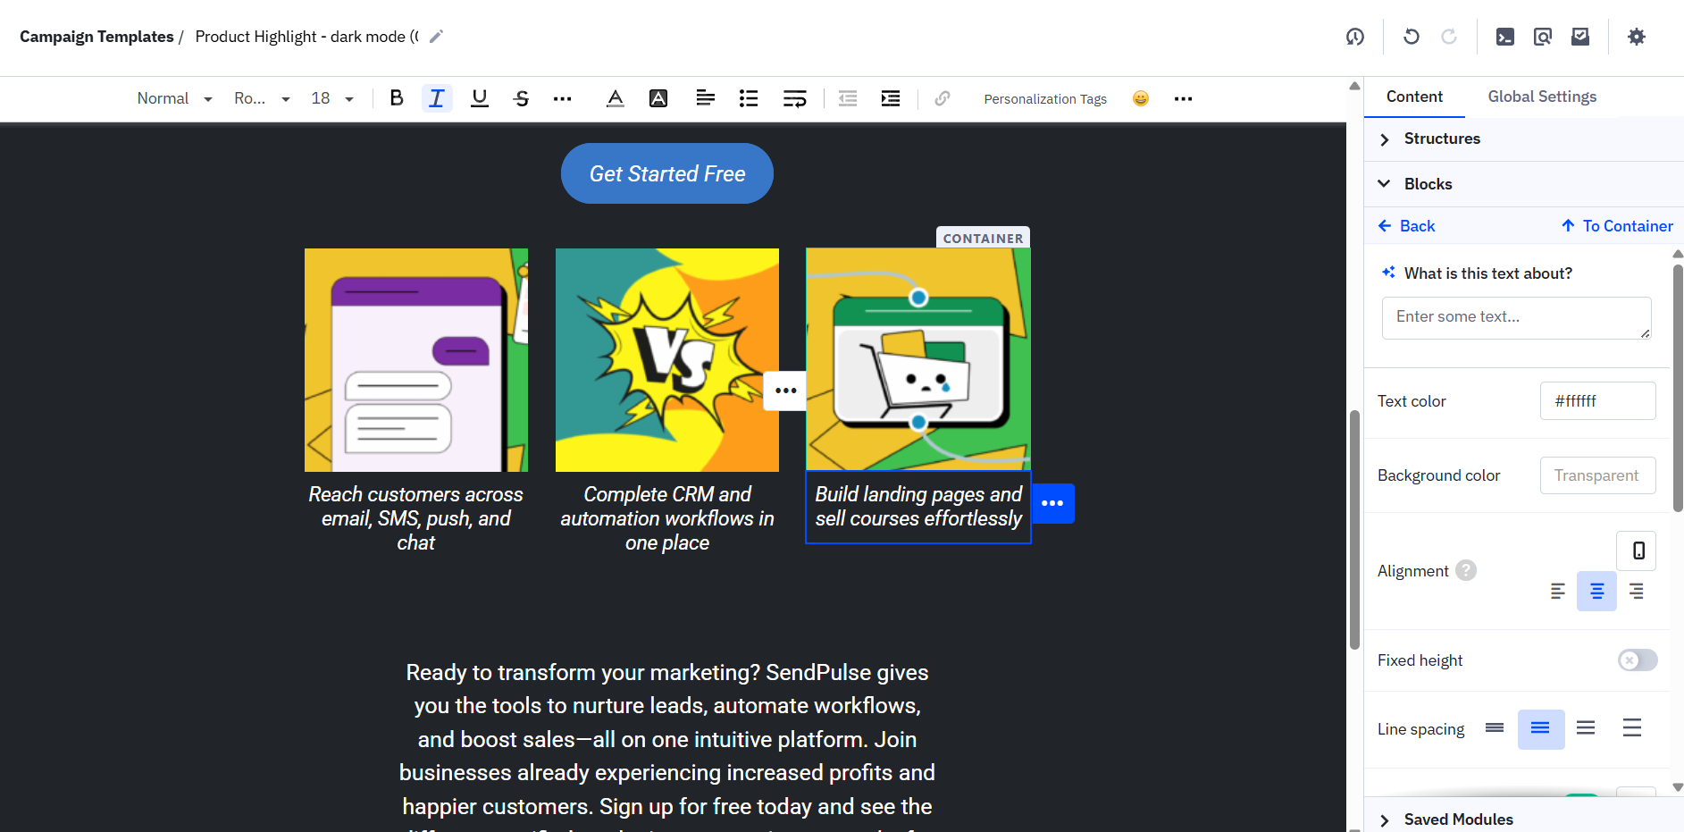Select 'Complete CRM and automation workflows' caption
The image size is (1684, 832).
667,518
